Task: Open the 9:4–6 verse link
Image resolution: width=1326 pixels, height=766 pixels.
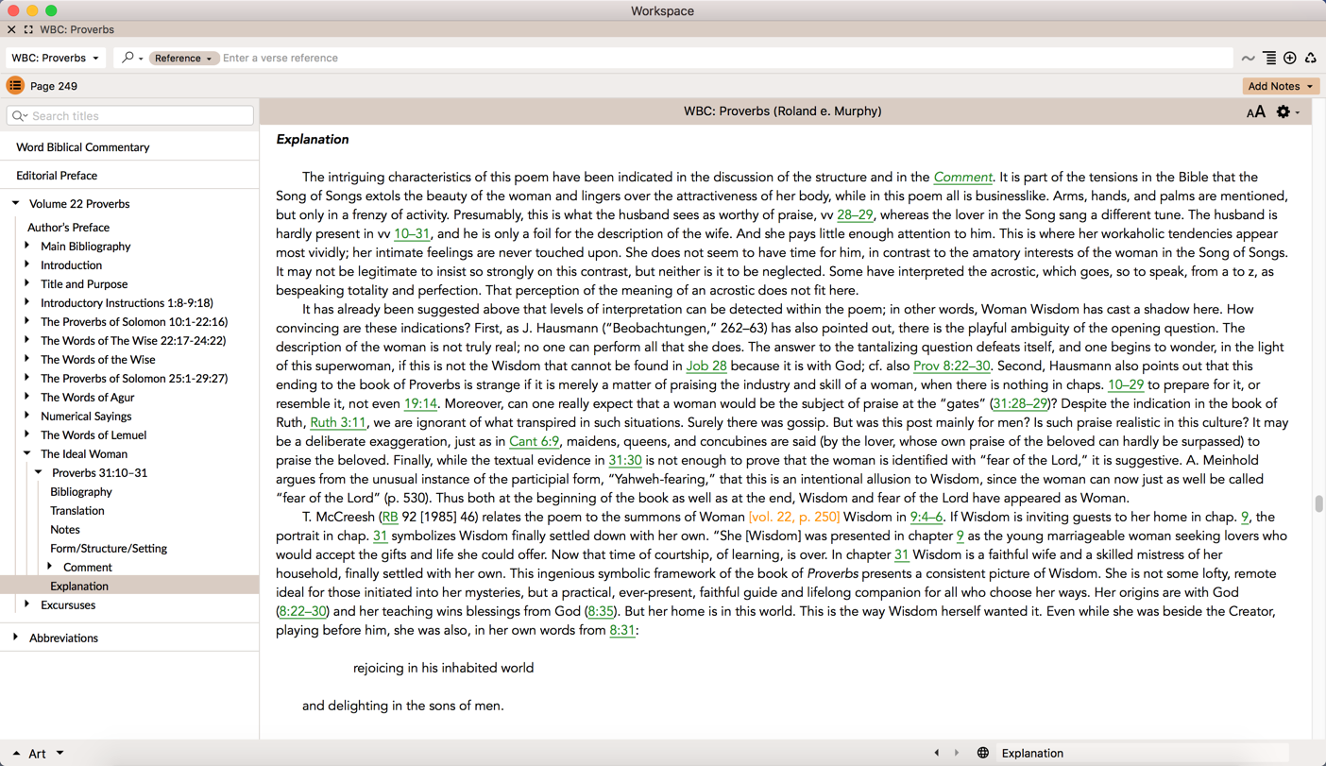Action: 926,517
